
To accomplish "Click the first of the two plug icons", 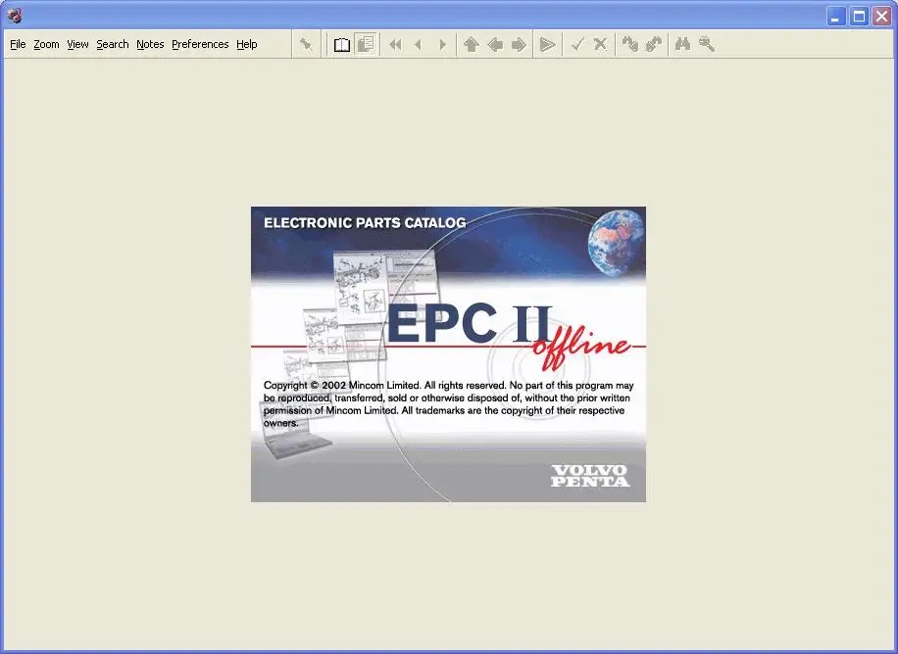I will (630, 44).
